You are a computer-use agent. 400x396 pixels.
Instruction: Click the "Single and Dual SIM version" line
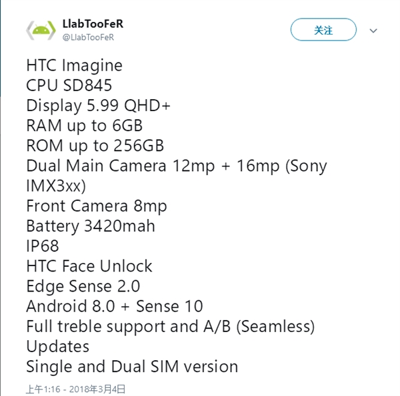[x=131, y=366]
